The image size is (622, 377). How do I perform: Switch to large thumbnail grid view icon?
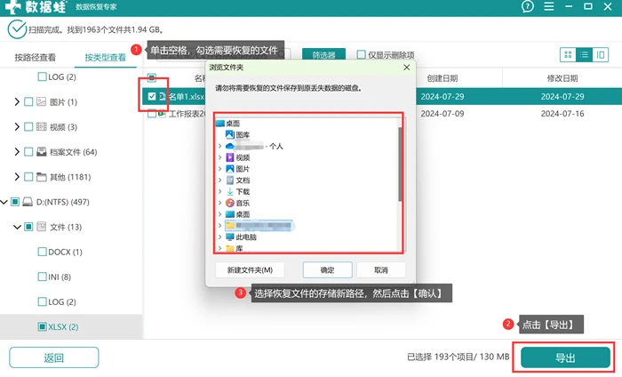[x=568, y=55]
